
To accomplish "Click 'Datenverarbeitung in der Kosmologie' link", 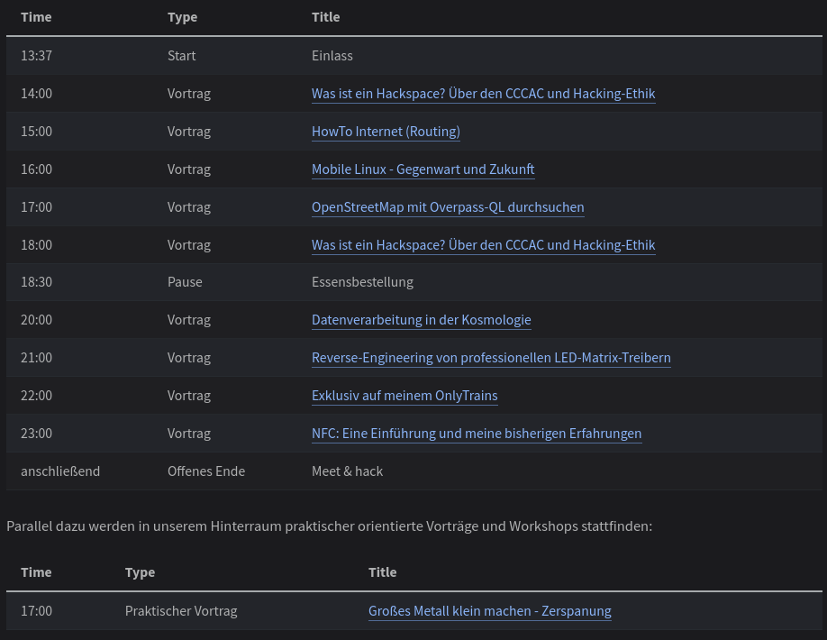I will click(421, 320).
